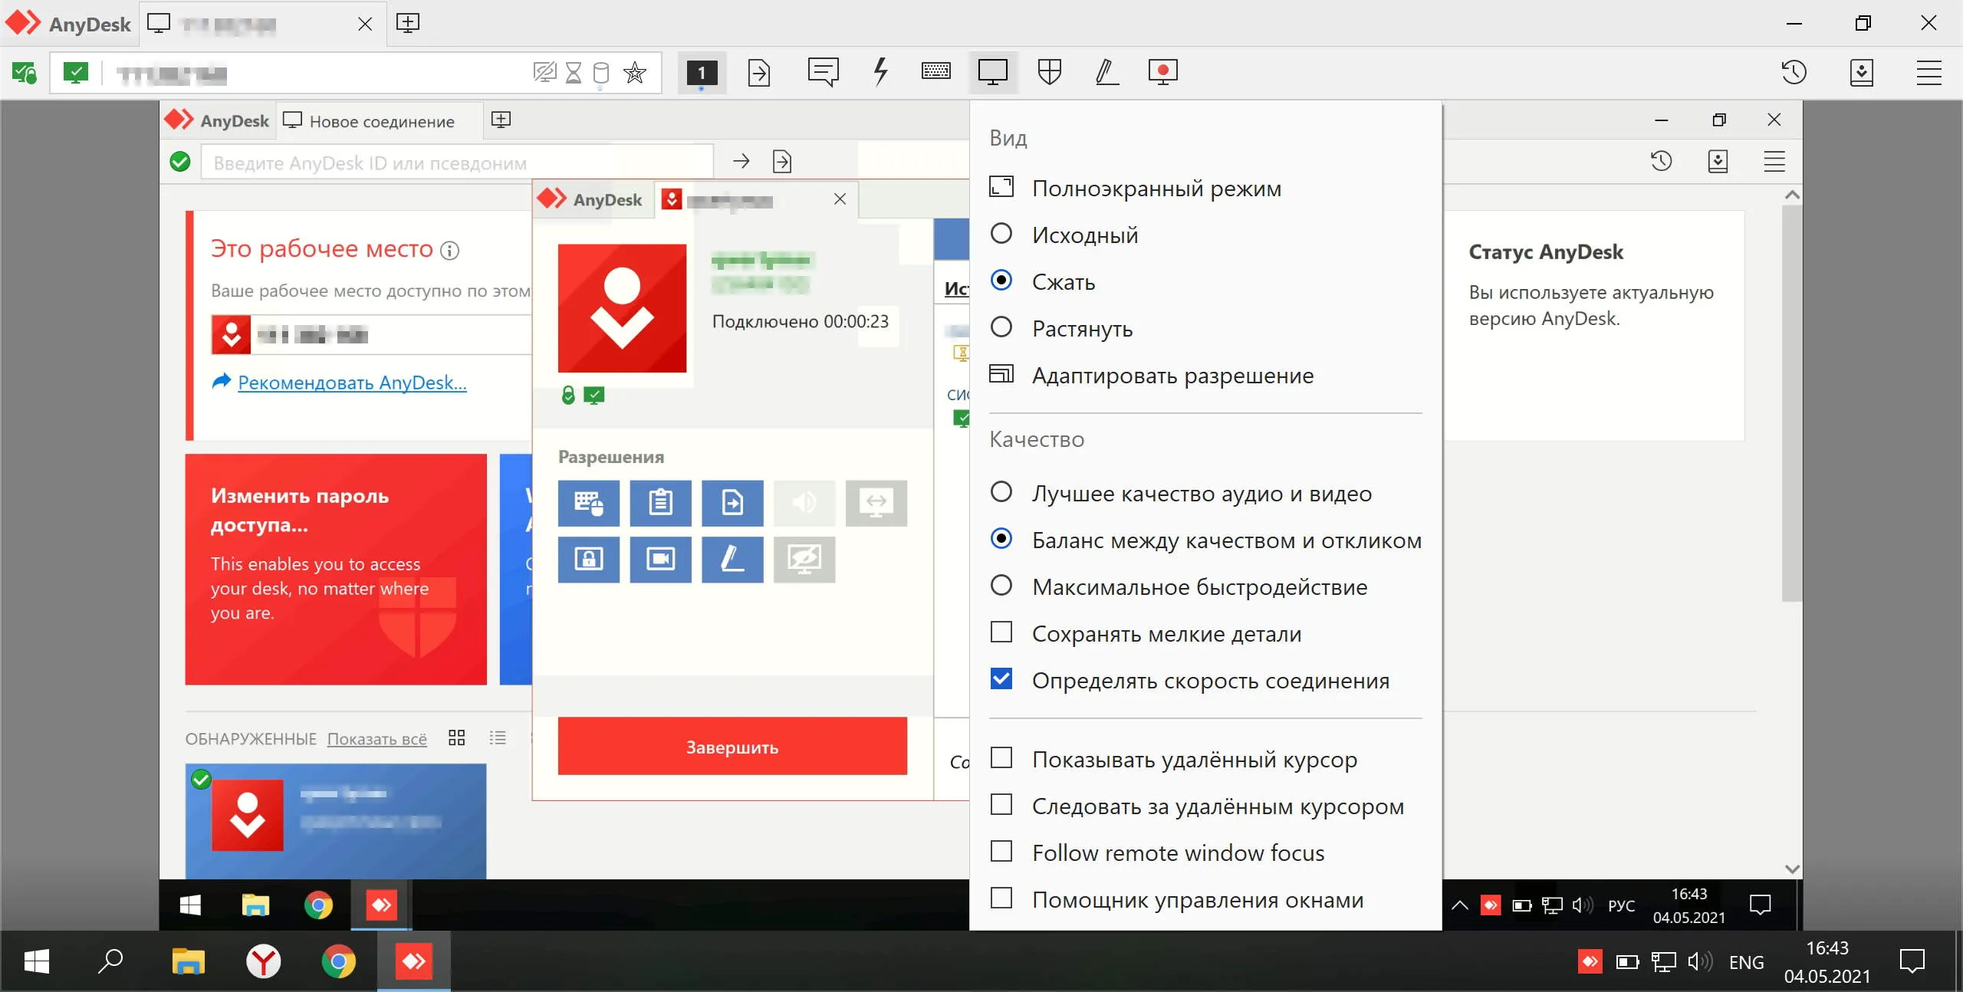The width and height of the screenshot is (1963, 992).
Task: Open the address book icon in top toolbar
Action: tap(1862, 73)
